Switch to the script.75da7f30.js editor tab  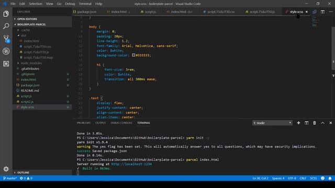pos(262,11)
